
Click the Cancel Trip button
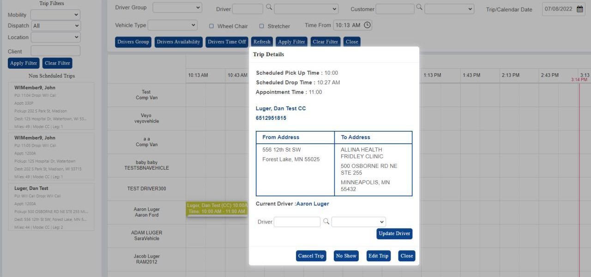(x=311, y=256)
